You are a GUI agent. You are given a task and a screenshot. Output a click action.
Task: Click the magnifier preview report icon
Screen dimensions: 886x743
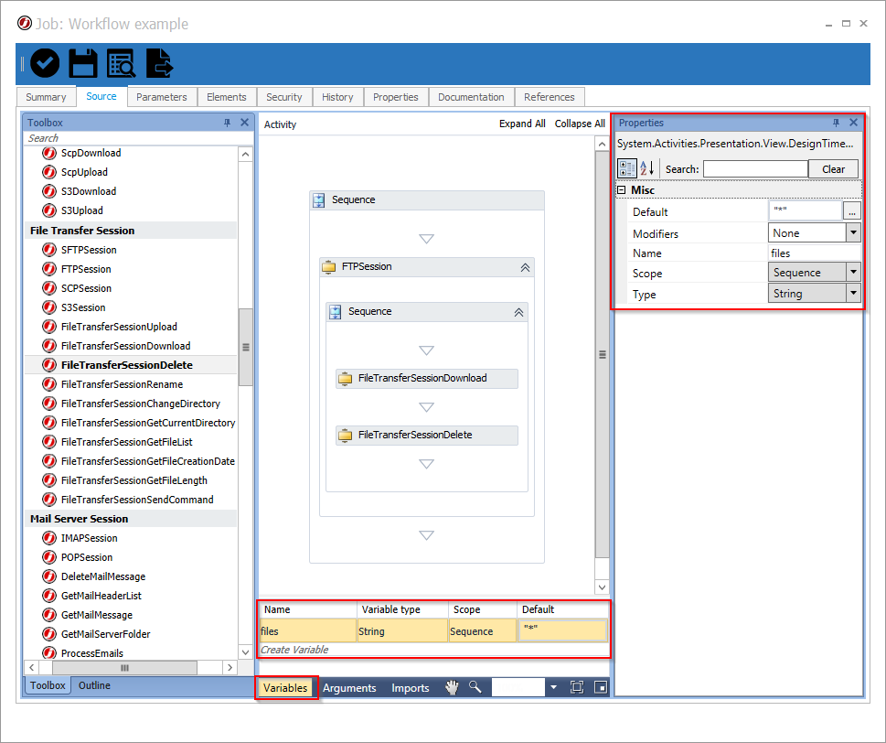tap(121, 63)
